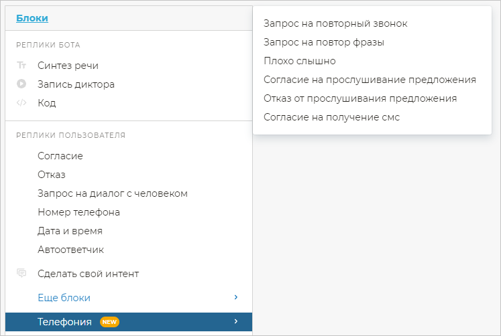The width and height of the screenshot is (501, 336).
Task: Click the code brackets icon
Action: click(x=21, y=103)
